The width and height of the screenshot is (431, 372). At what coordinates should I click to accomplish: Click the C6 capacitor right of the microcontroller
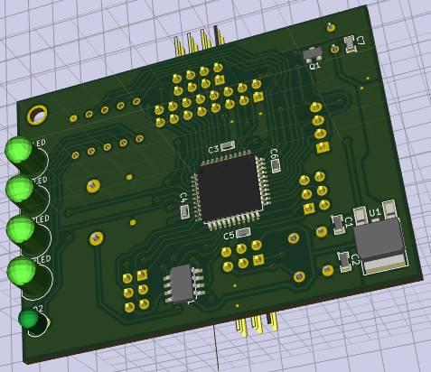point(276,166)
